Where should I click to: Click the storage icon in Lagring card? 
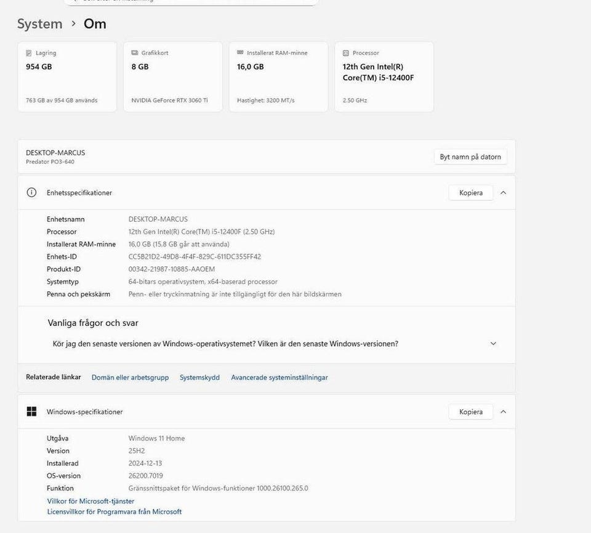click(x=29, y=53)
